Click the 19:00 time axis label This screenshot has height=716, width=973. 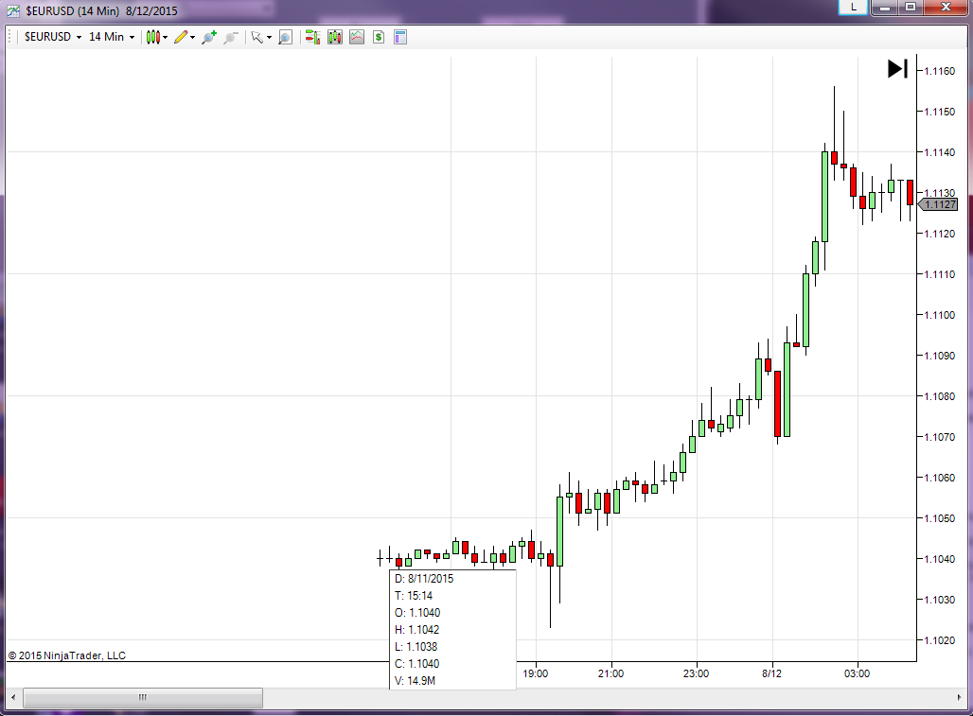(x=535, y=673)
